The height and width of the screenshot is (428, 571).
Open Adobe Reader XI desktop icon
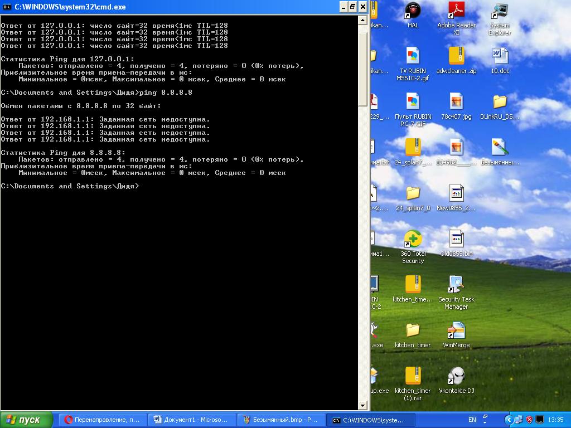coord(456,11)
